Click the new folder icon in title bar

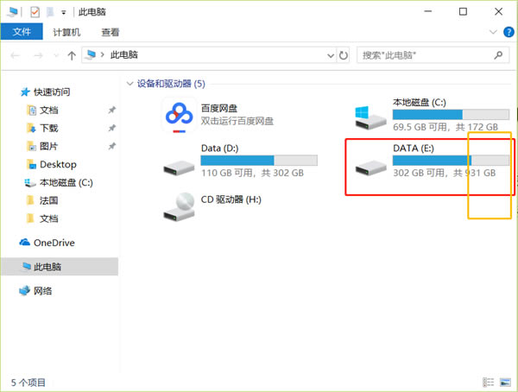pos(50,12)
